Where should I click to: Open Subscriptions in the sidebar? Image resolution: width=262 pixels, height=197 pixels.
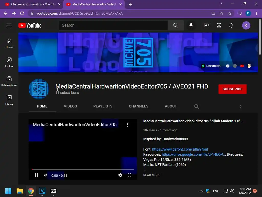[x=9, y=81]
